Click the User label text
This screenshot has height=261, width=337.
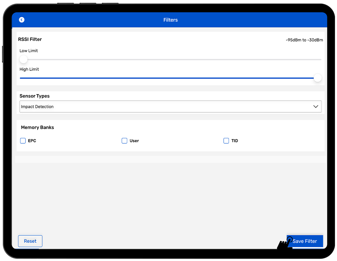click(x=134, y=141)
